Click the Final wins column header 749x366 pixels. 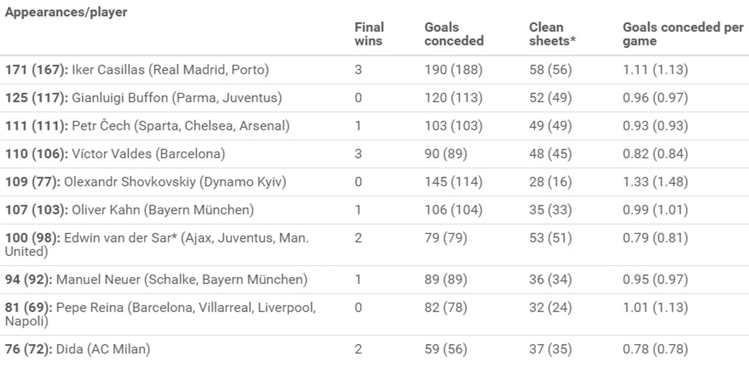point(369,34)
